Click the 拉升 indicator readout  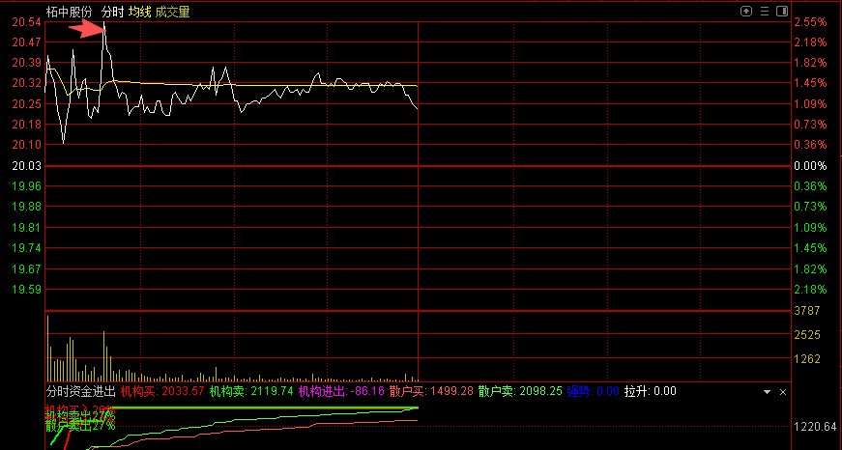click(x=650, y=392)
